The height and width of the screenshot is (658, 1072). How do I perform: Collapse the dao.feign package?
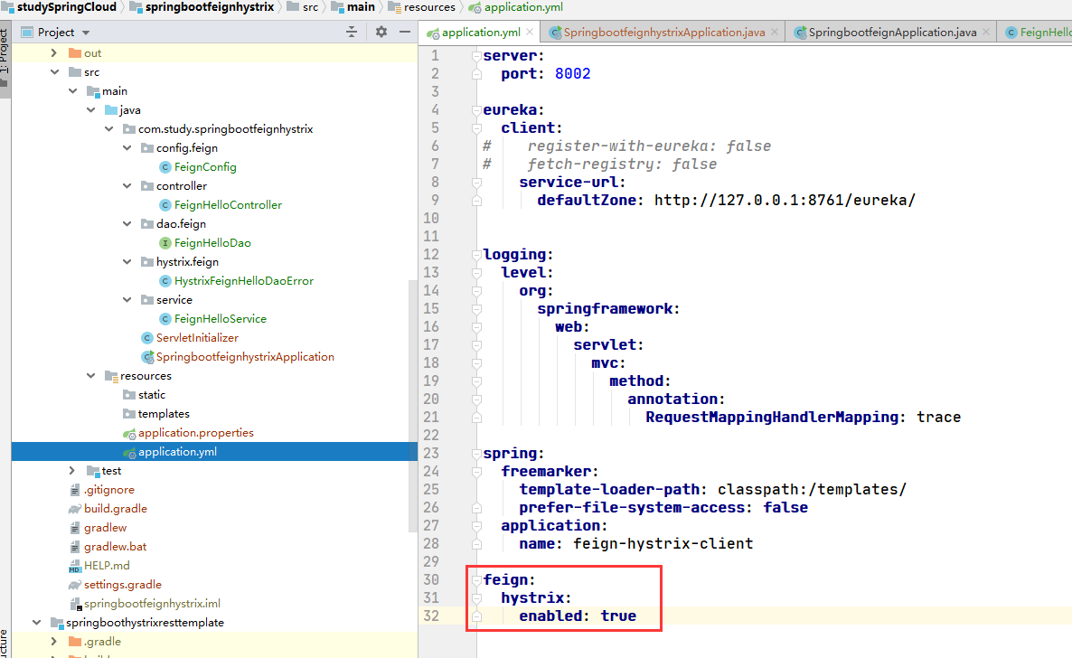click(x=127, y=223)
